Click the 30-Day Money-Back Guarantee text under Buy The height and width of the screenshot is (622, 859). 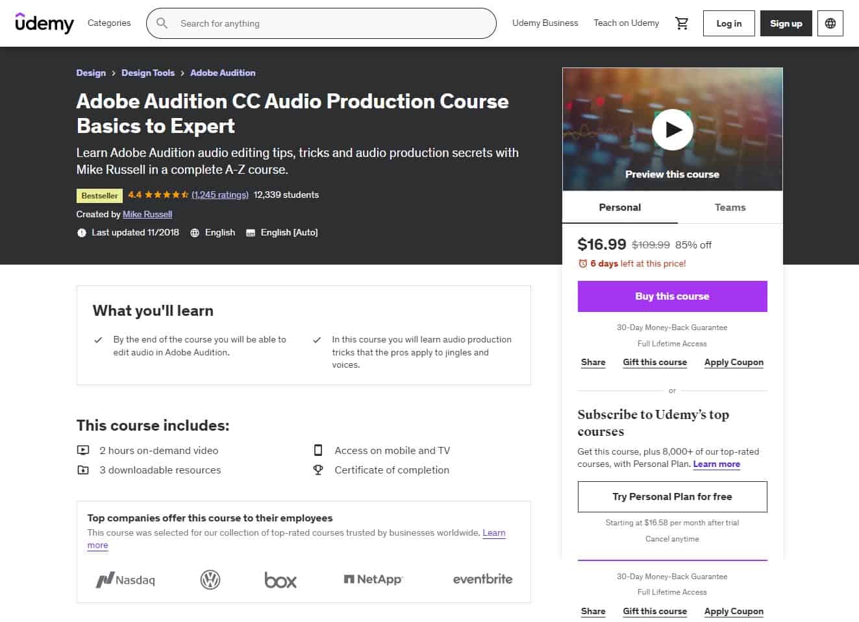(x=672, y=328)
